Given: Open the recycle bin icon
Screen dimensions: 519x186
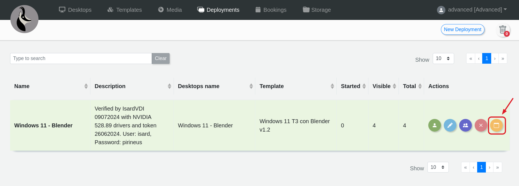Looking at the screenshot, I should coord(503,30).
